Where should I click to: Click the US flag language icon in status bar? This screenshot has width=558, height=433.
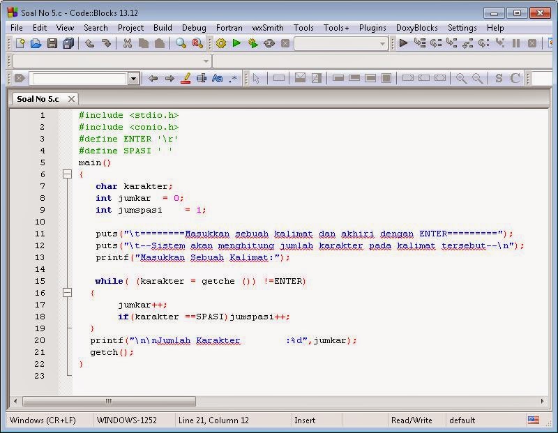point(534,420)
